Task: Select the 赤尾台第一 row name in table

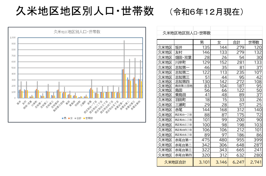Action: click(x=183, y=140)
